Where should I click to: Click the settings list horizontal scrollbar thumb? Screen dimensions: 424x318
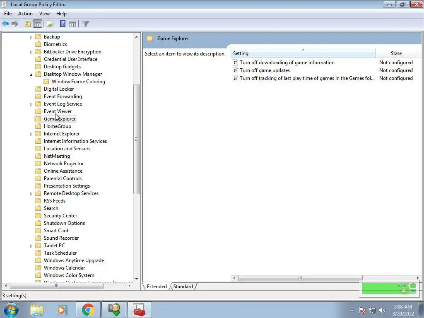tap(300, 278)
